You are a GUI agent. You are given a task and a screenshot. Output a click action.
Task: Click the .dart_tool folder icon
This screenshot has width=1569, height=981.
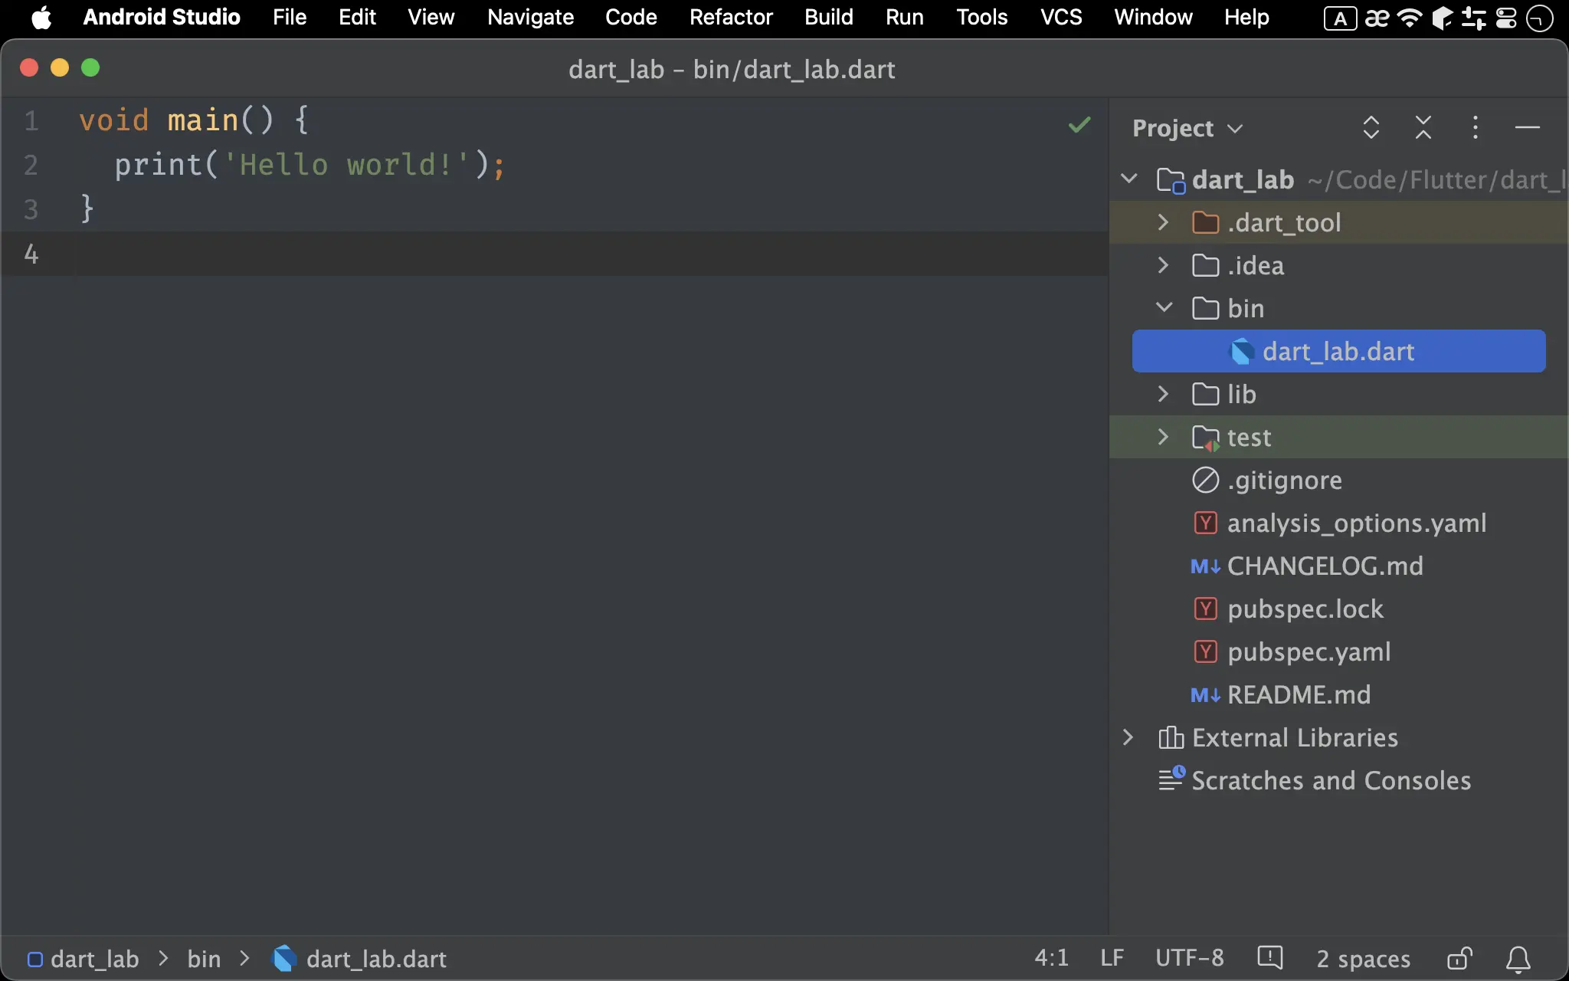pyautogui.click(x=1205, y=223)
